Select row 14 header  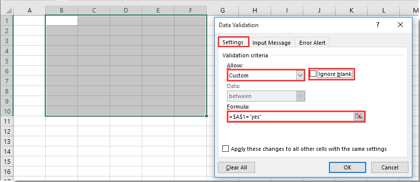click(7, 151)
